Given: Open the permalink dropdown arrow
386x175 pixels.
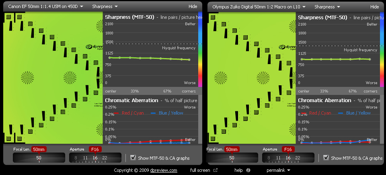Looking at the screenshot, I should [289, 170].
